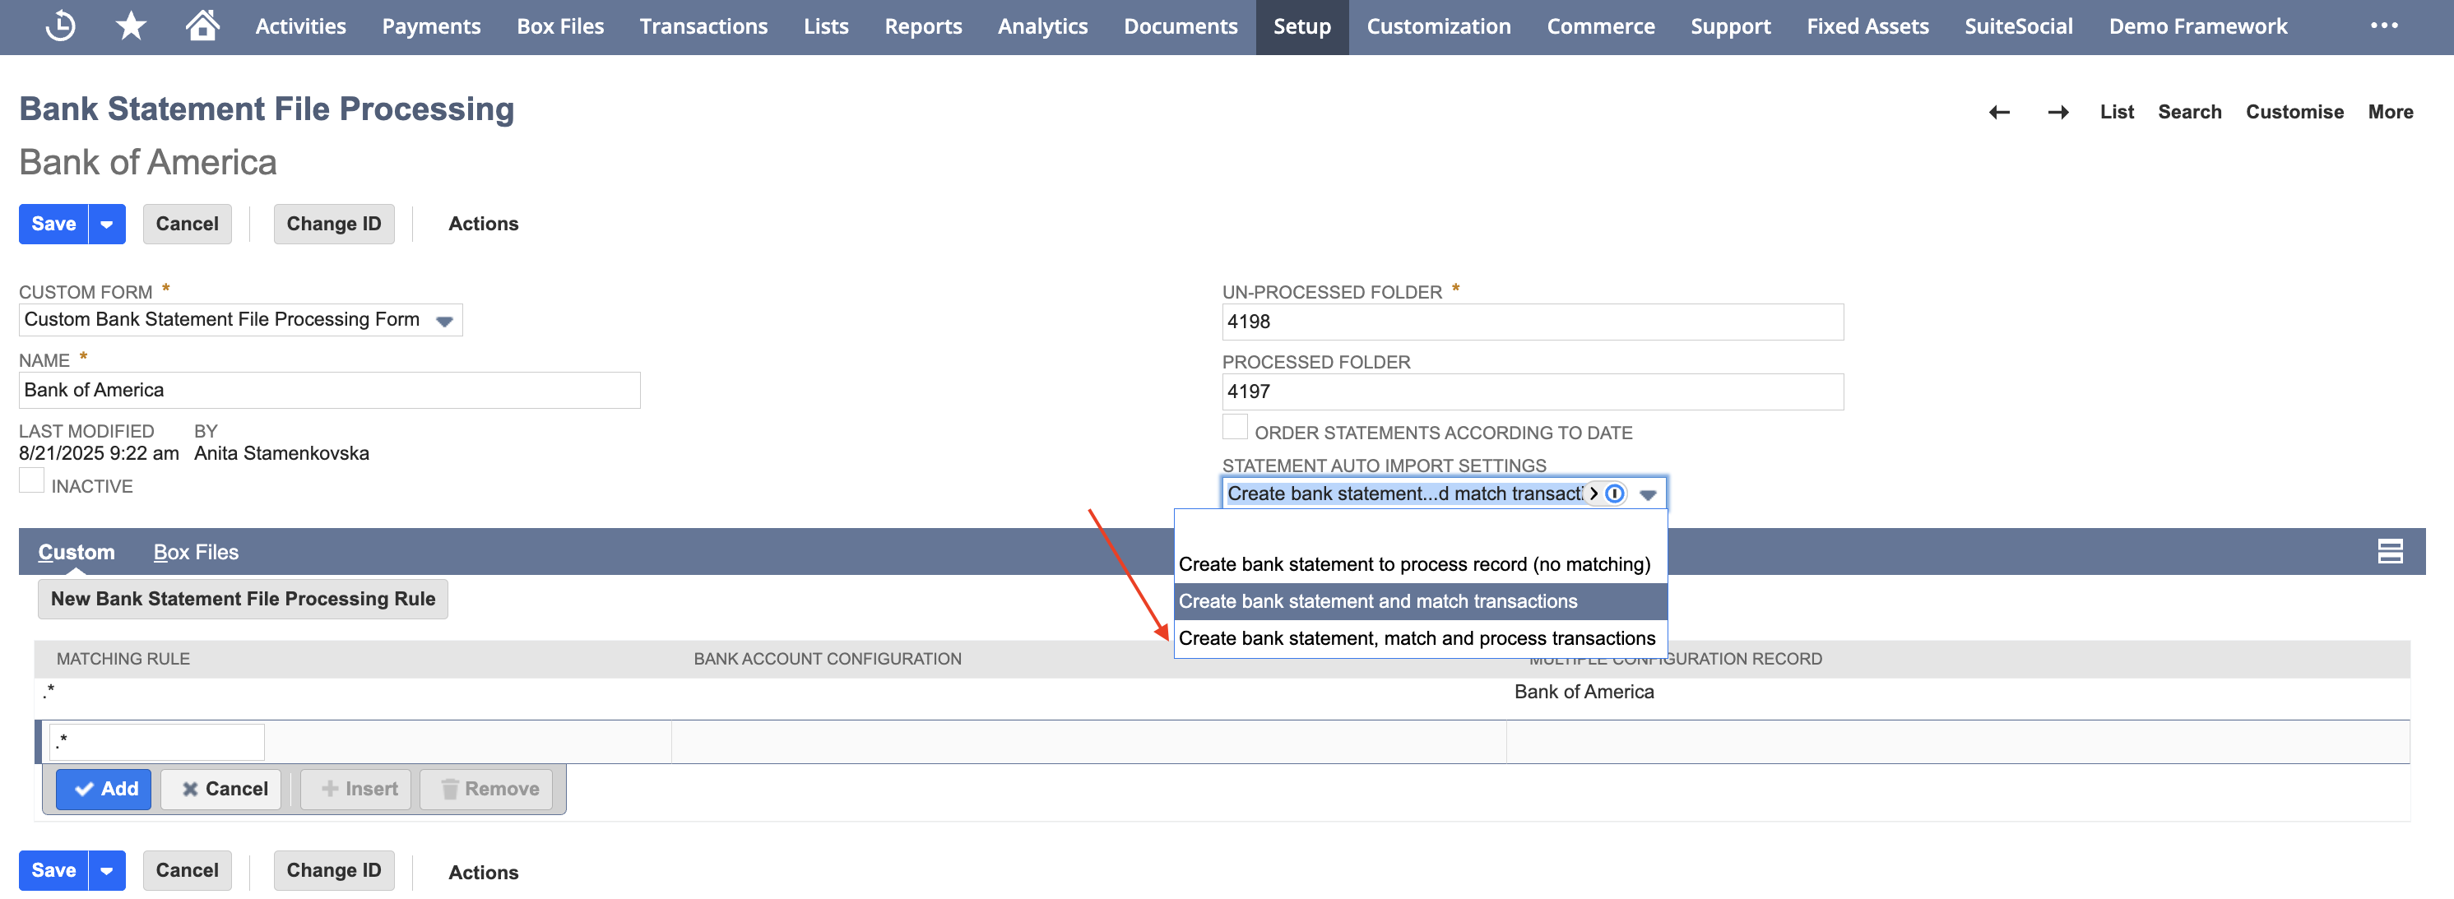
Task: Open the Transactions navigation menu
Action: pos(703,26)
